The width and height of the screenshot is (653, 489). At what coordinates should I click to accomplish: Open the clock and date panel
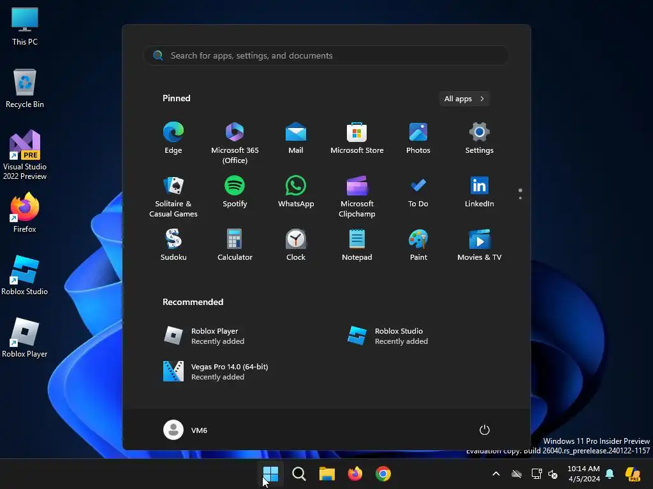click(584, 474)
